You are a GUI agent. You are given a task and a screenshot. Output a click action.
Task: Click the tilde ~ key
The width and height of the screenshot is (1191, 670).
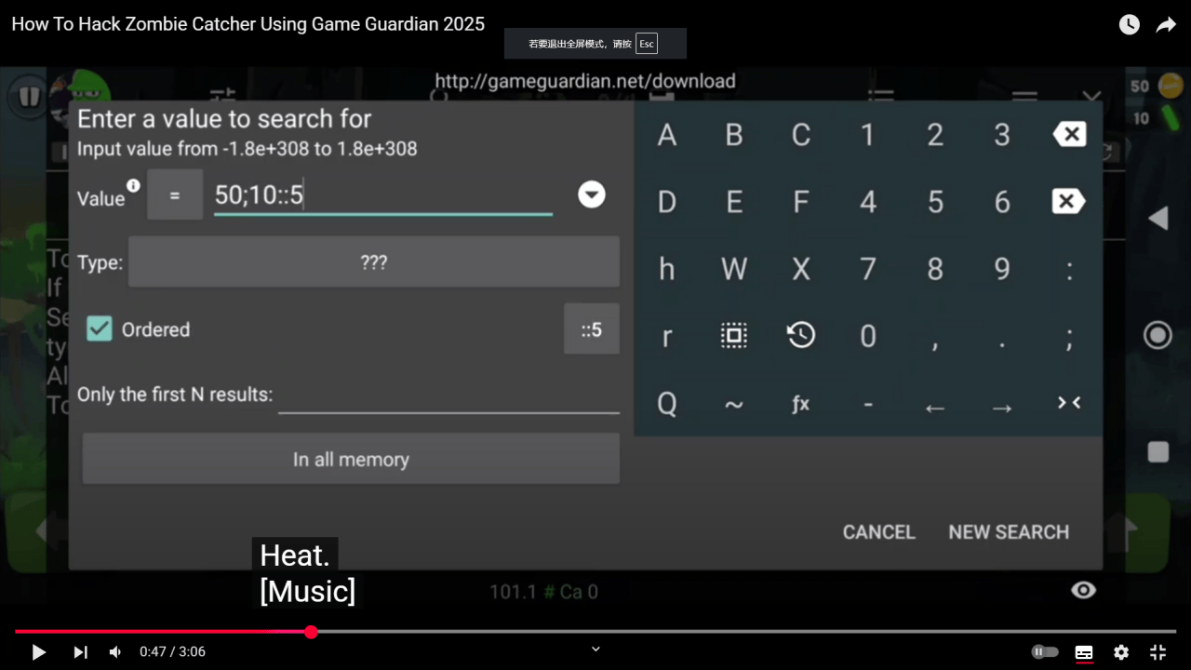point(734,404)
